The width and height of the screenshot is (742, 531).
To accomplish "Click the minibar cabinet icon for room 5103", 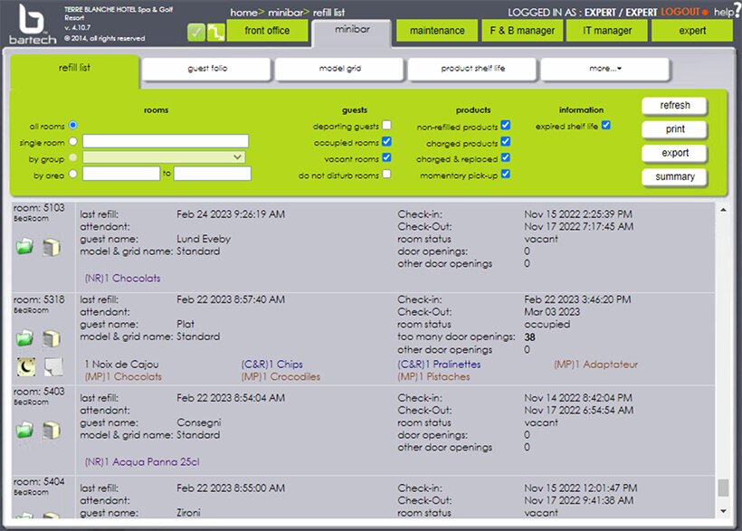I will [x=51, y=247].
